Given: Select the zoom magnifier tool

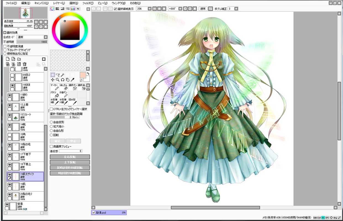Looking at the screenshot, I should 58,80.
